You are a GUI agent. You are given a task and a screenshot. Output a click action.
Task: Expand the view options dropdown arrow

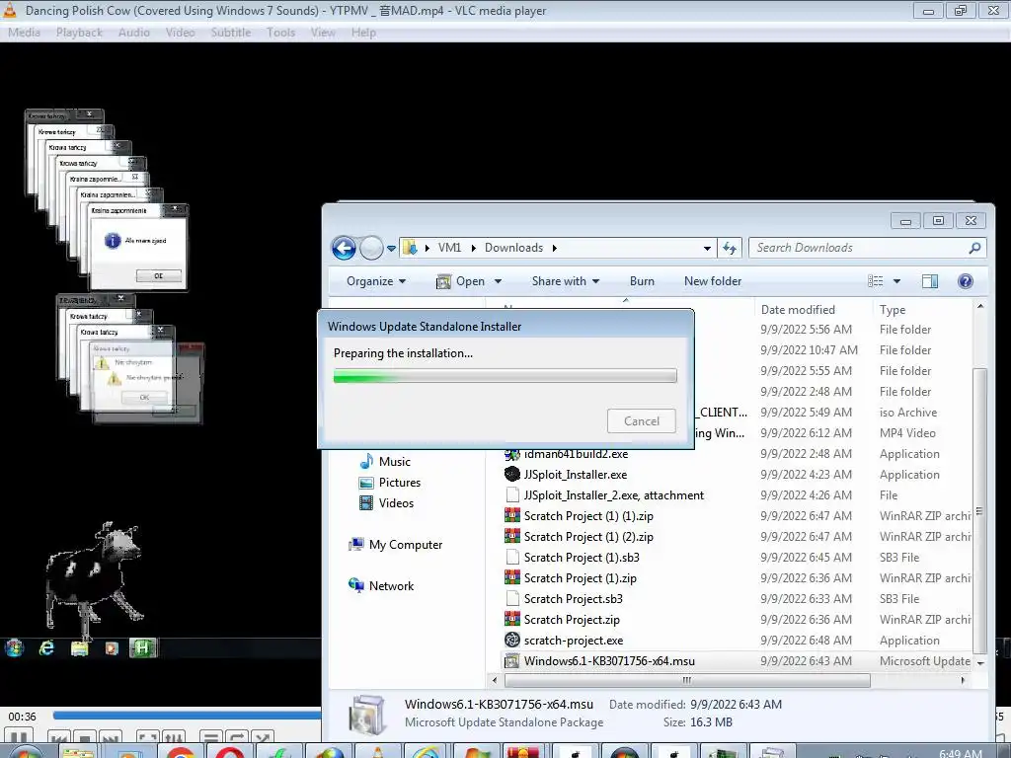point(896,281)
